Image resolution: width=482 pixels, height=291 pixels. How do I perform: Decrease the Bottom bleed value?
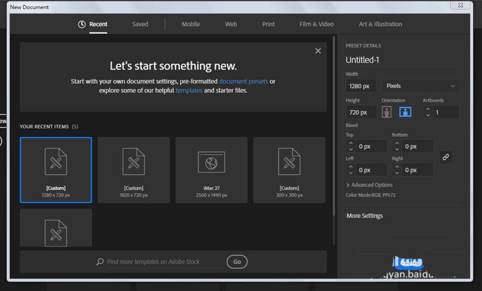point(397,150)
